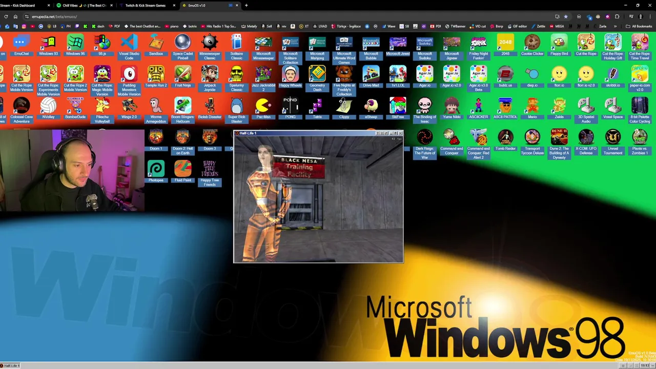
Task: Launch the Fruit Ninja icon
Action: tap(183, 77)
